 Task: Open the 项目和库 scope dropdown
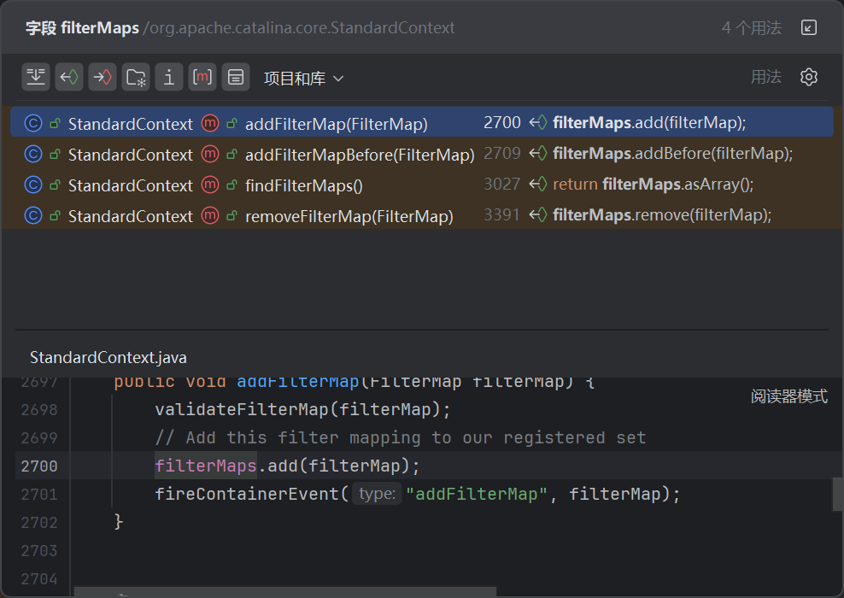303,79
